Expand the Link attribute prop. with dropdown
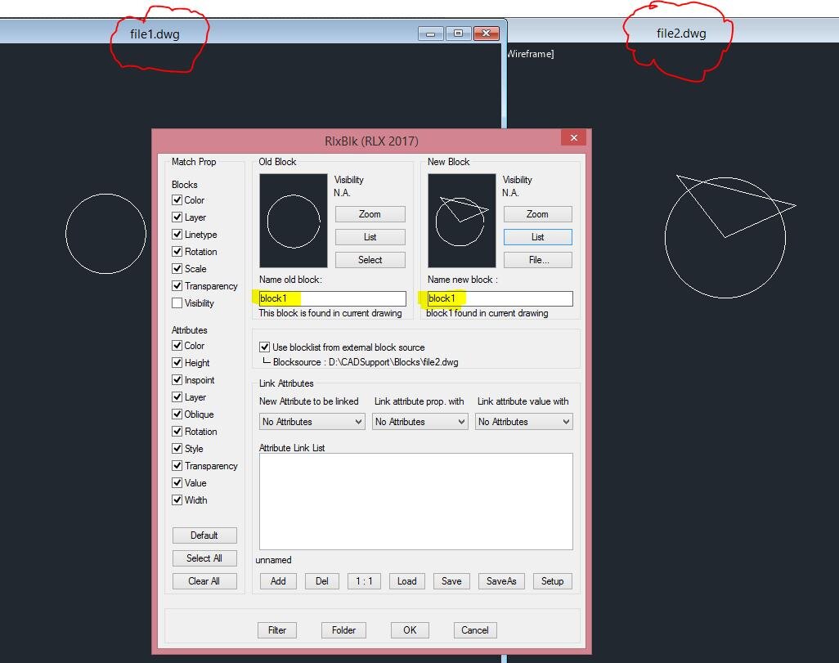The width and height of the screenshot is (839, 663). (420, 422)
